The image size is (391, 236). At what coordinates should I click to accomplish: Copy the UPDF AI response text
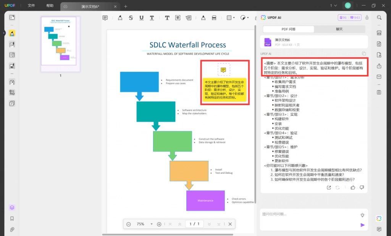(364, 53)
